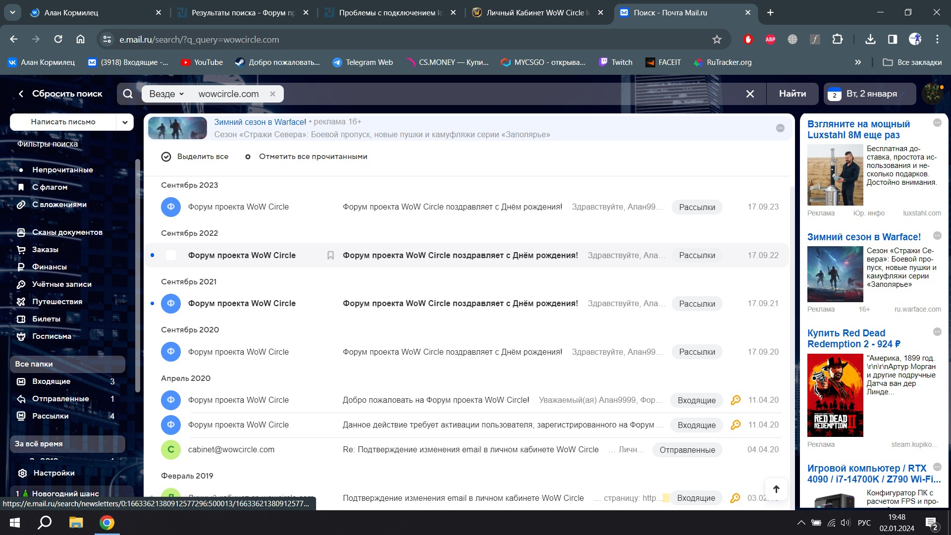Remove the wowcircle.com search chip
Viewport: 951px width, 535px height.
point(272,94)
